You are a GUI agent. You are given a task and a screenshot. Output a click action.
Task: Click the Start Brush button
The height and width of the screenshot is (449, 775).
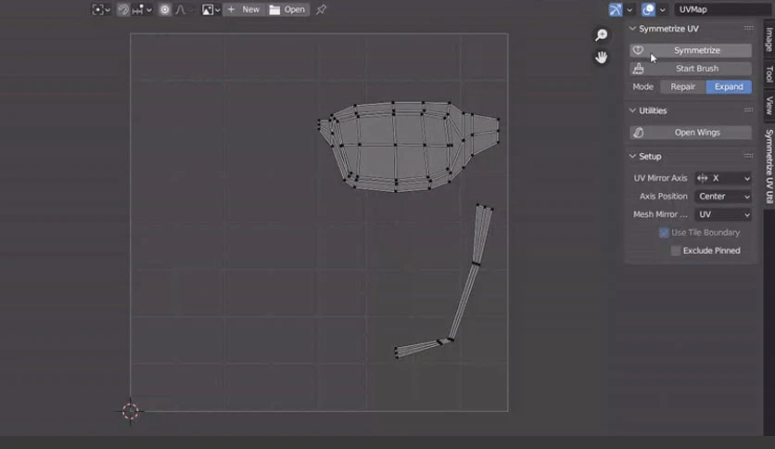[691, 69]
